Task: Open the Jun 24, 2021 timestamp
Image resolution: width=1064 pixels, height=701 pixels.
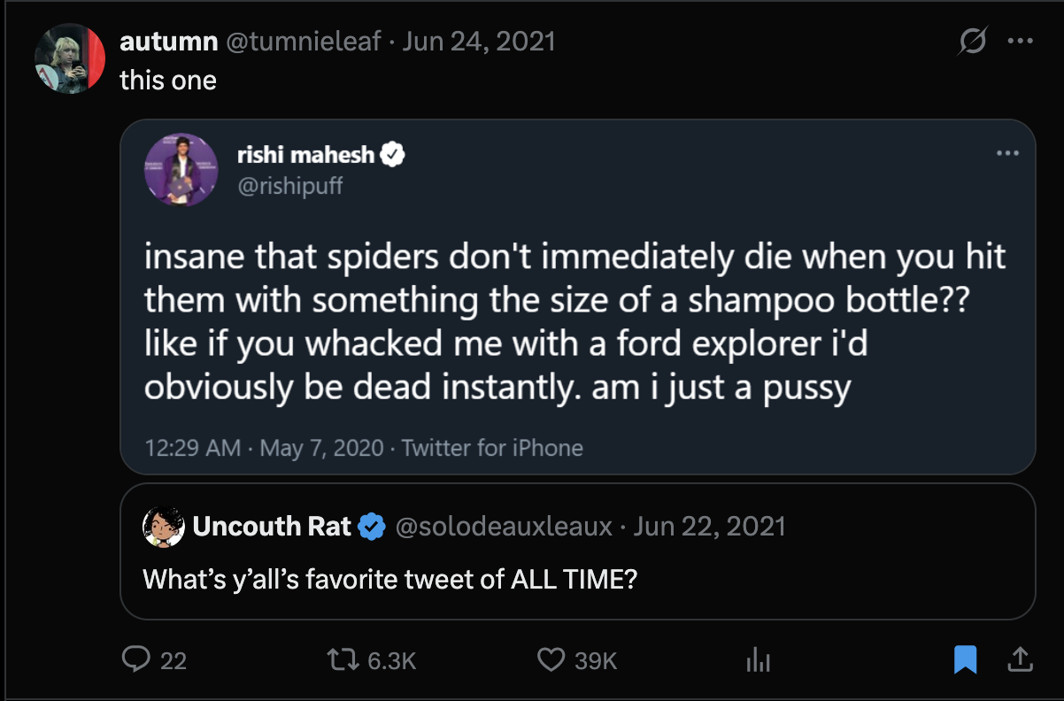Action: [x=479, y=42]
